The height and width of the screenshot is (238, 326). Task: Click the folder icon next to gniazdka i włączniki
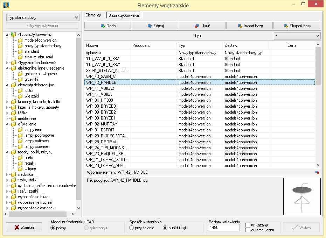[20, 74]
